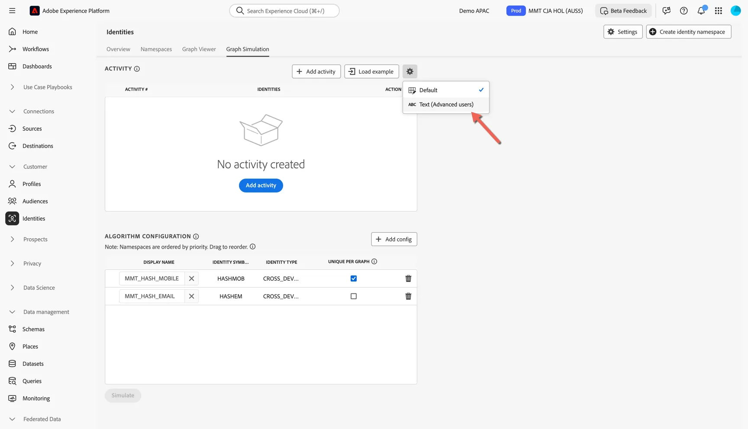This screenshot has width=748, height=429.
Task: Click the Activity info icon
Action: pyautogui.click(x=137, y=69)
